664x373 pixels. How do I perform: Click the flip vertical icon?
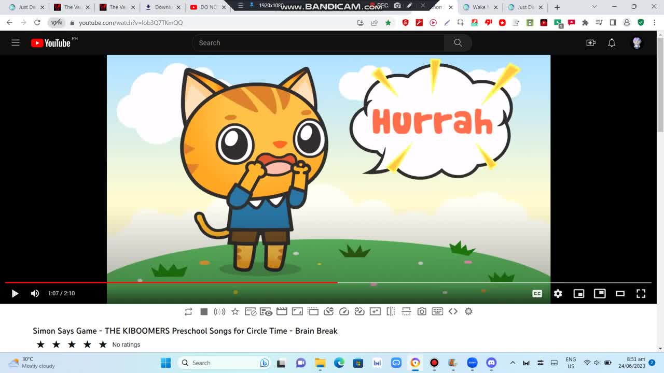pyautogui.click(x=406, y=311)
